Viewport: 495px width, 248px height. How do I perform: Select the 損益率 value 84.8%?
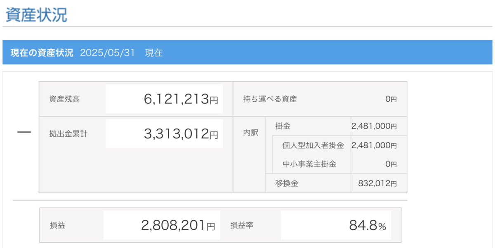(367, 226)
